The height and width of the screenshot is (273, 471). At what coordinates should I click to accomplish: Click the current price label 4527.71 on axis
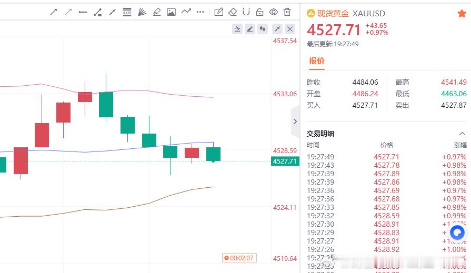[x=285, y=161]
